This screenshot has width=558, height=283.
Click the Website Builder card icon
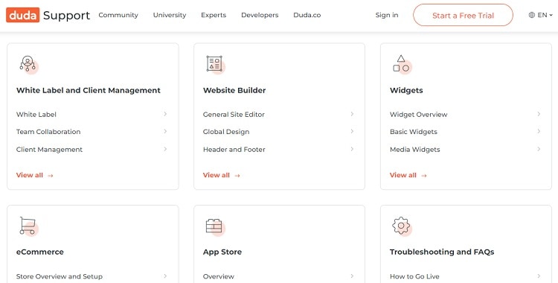click(215, 64)
